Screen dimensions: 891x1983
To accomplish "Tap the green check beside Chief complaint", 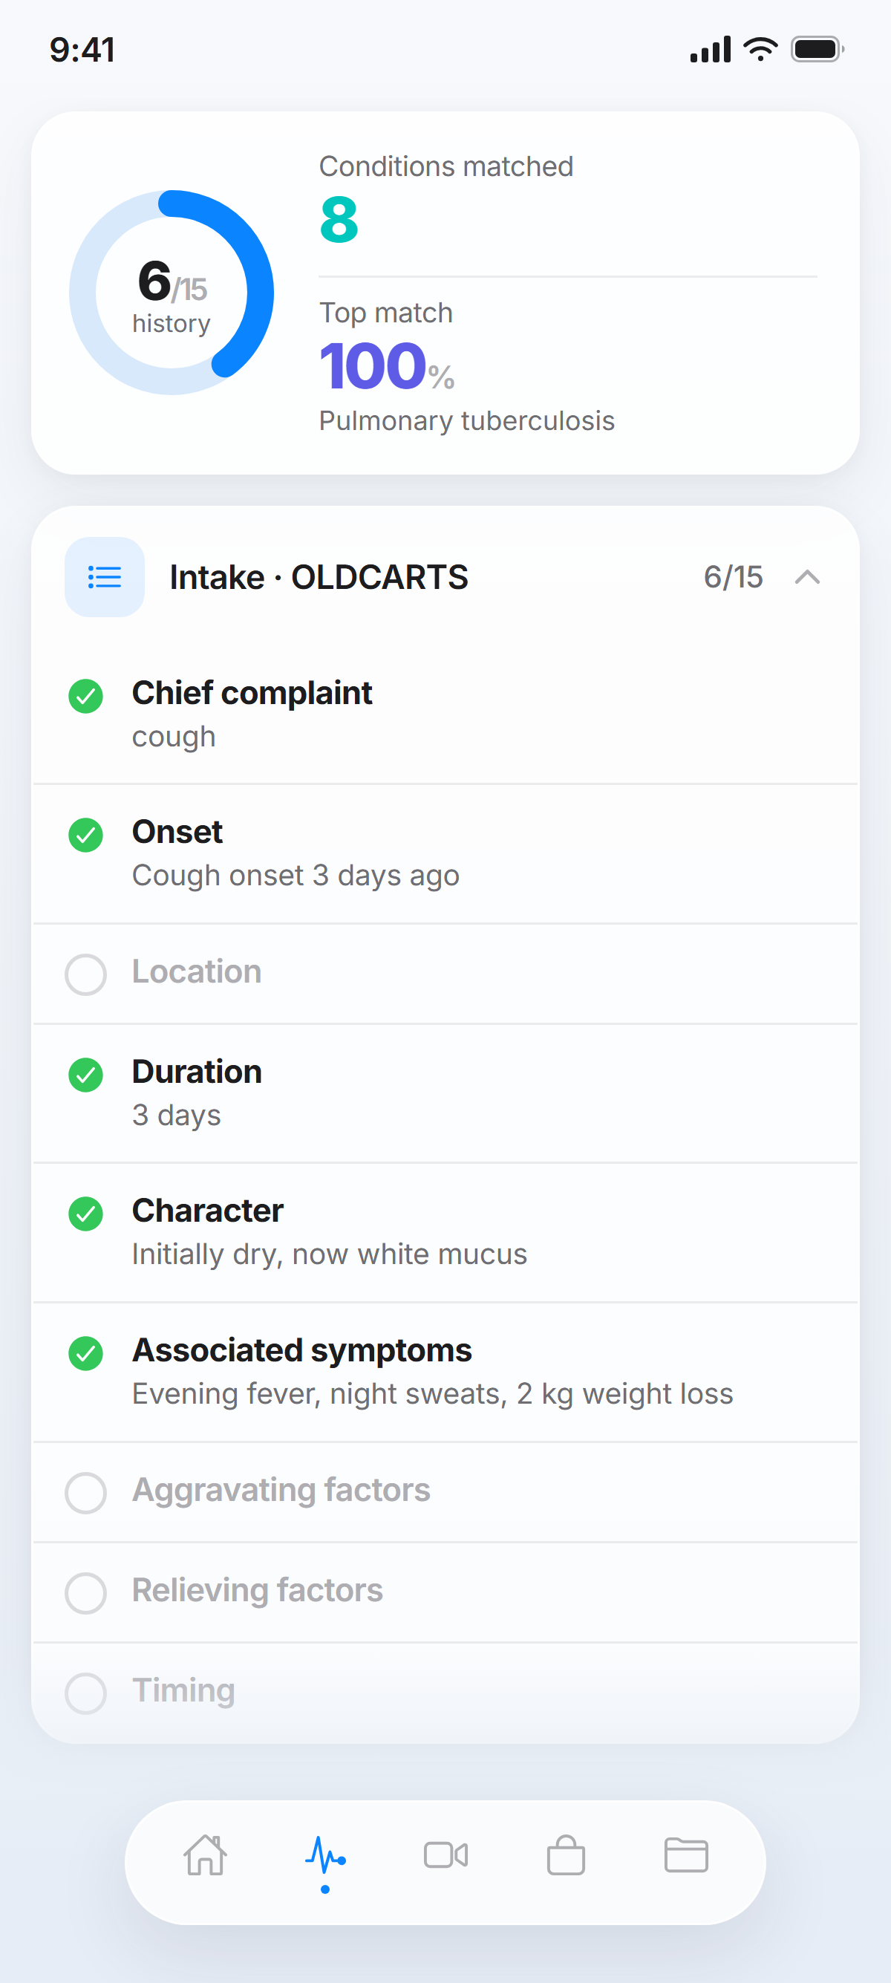I will (x=85, y=697).
